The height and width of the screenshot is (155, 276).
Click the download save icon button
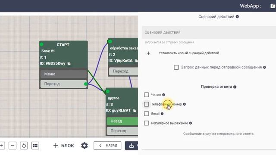pyautogui.click(x=132, y=146)
